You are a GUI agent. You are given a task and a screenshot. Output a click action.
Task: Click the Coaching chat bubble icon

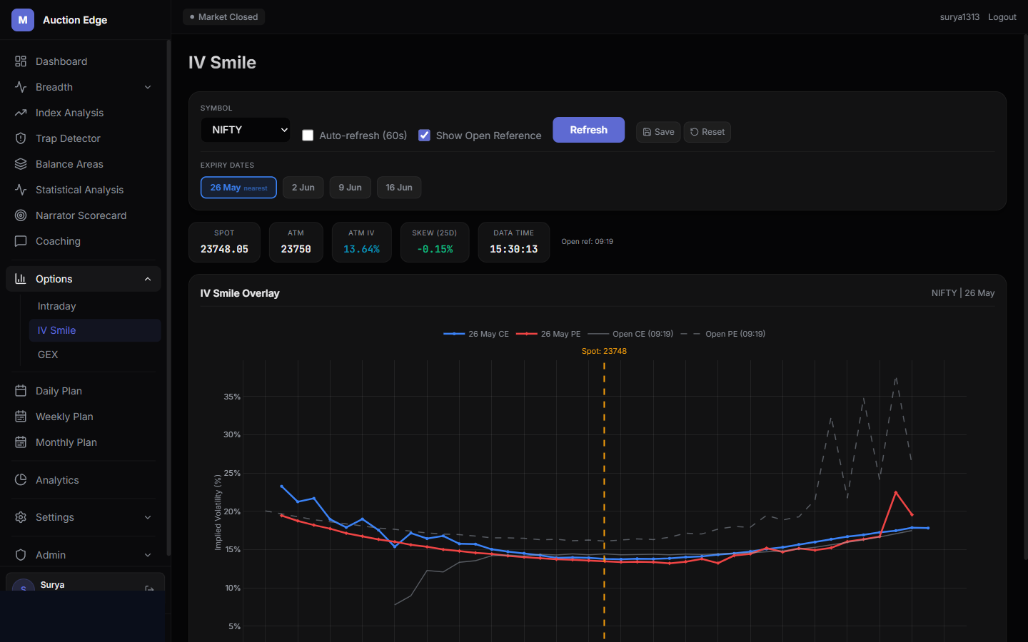21,241
